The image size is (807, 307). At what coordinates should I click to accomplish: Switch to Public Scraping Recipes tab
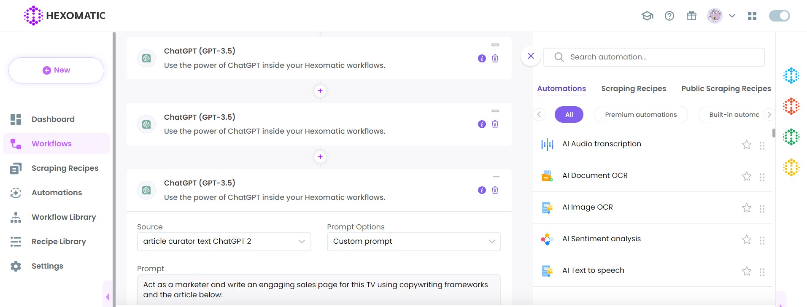726,89
